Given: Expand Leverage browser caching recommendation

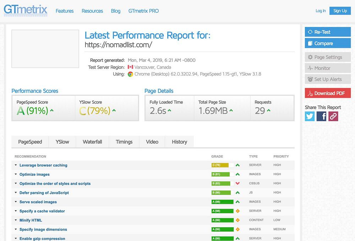Looking at the screenshot, I should tap(43, 165).
